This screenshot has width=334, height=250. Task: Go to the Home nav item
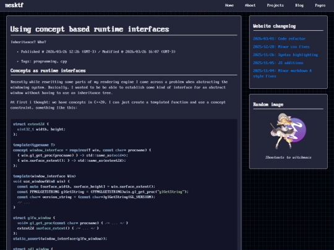229,6
